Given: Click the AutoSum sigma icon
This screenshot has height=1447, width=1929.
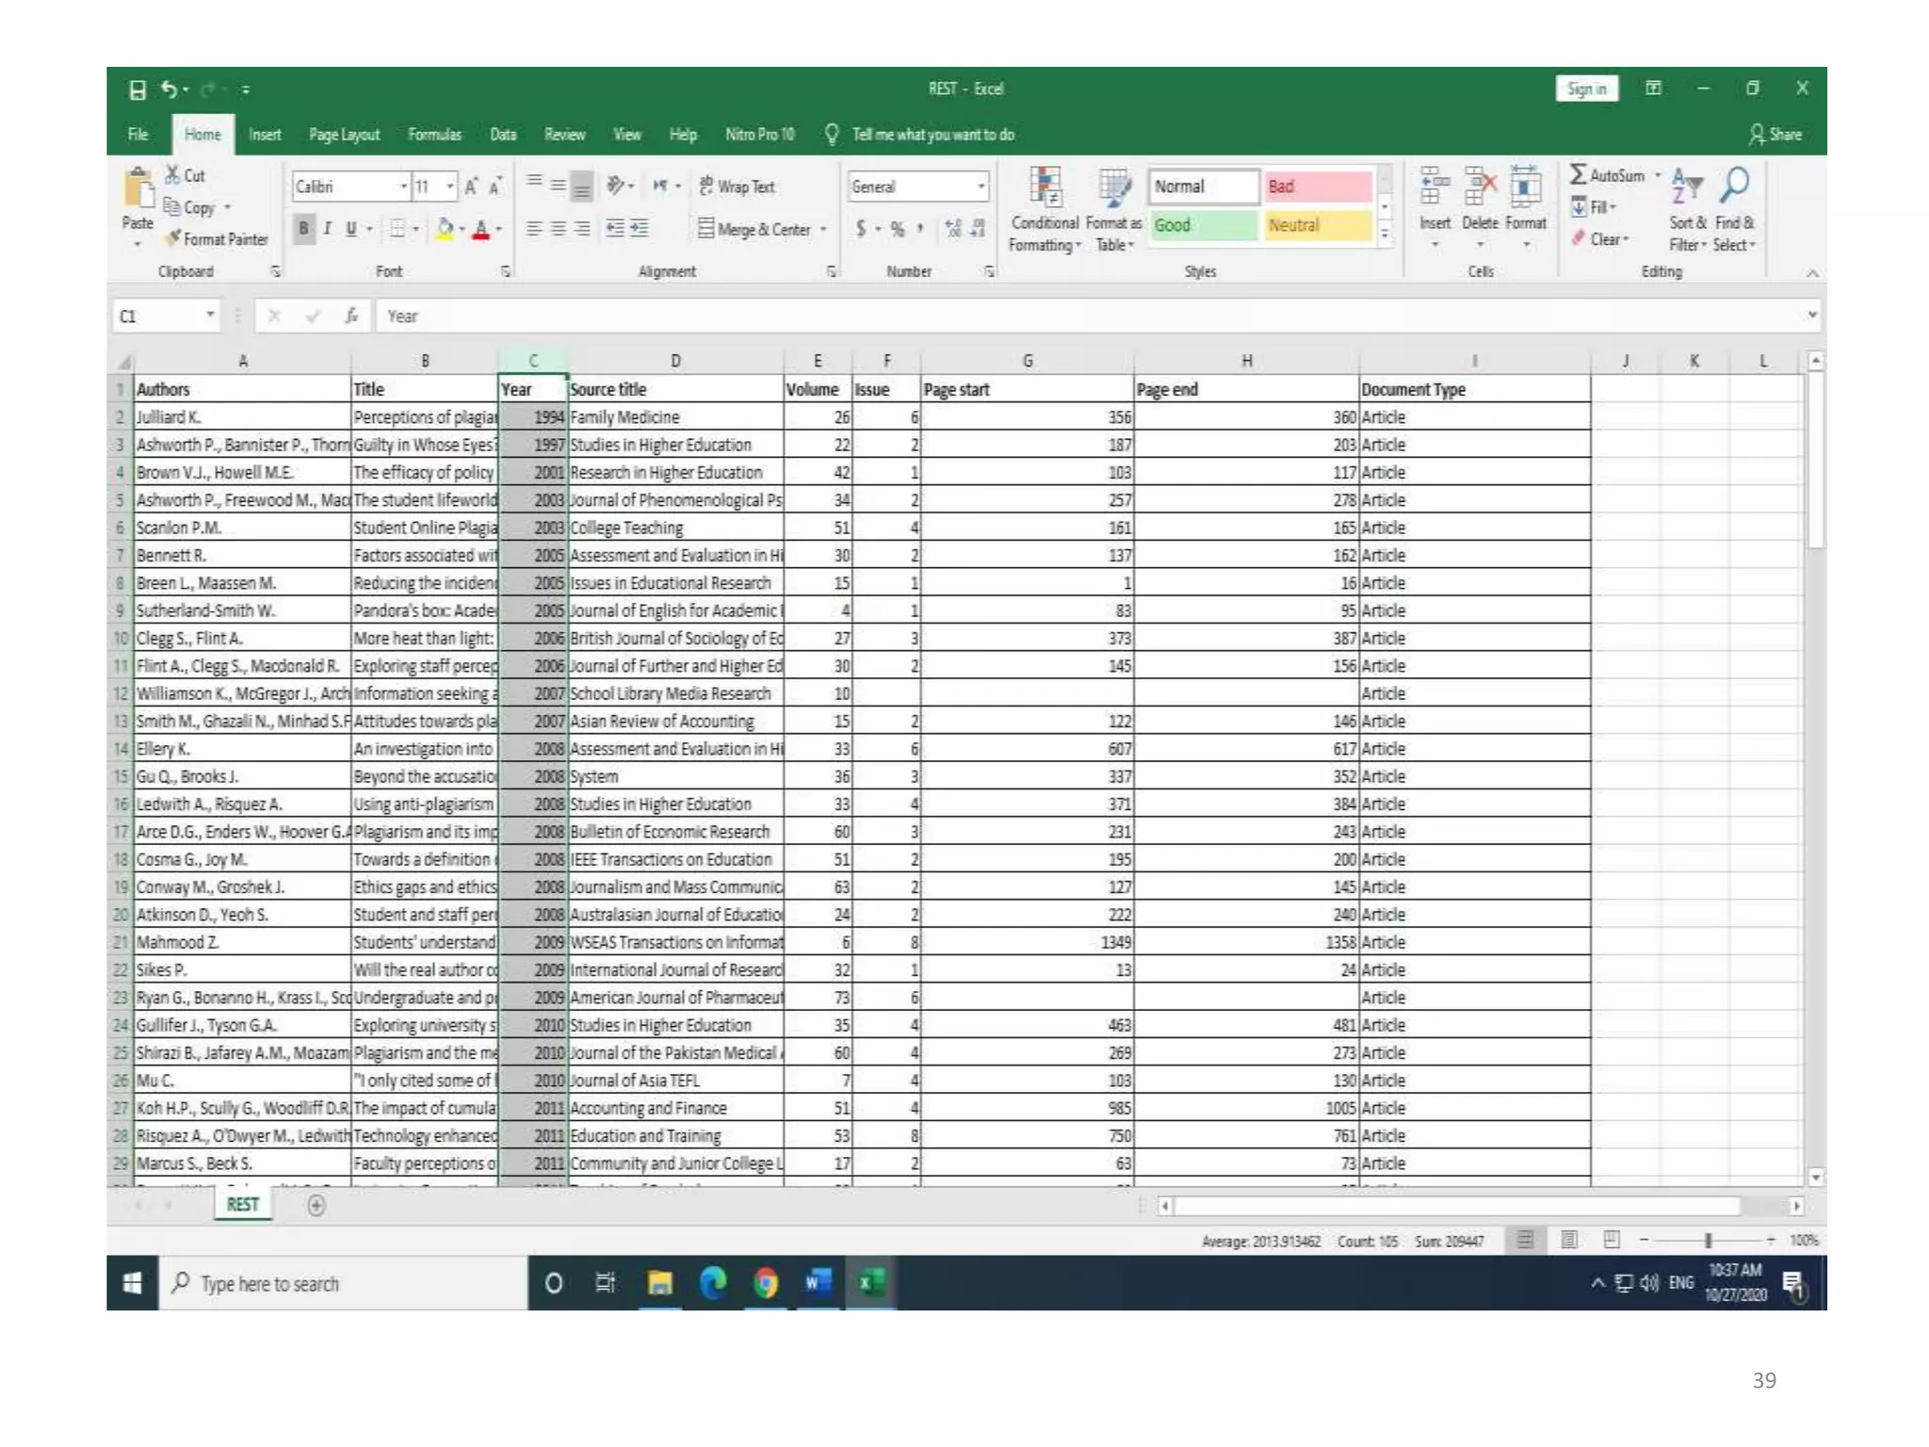Looking at the screenshot, I should (1578, 175).
